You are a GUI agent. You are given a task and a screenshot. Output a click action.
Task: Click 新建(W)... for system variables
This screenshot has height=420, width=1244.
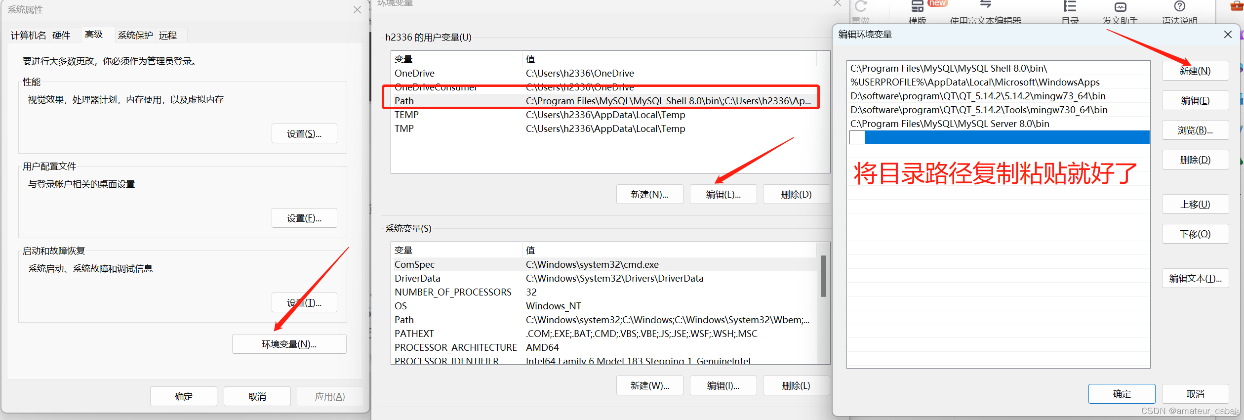[x=649, y=386]
